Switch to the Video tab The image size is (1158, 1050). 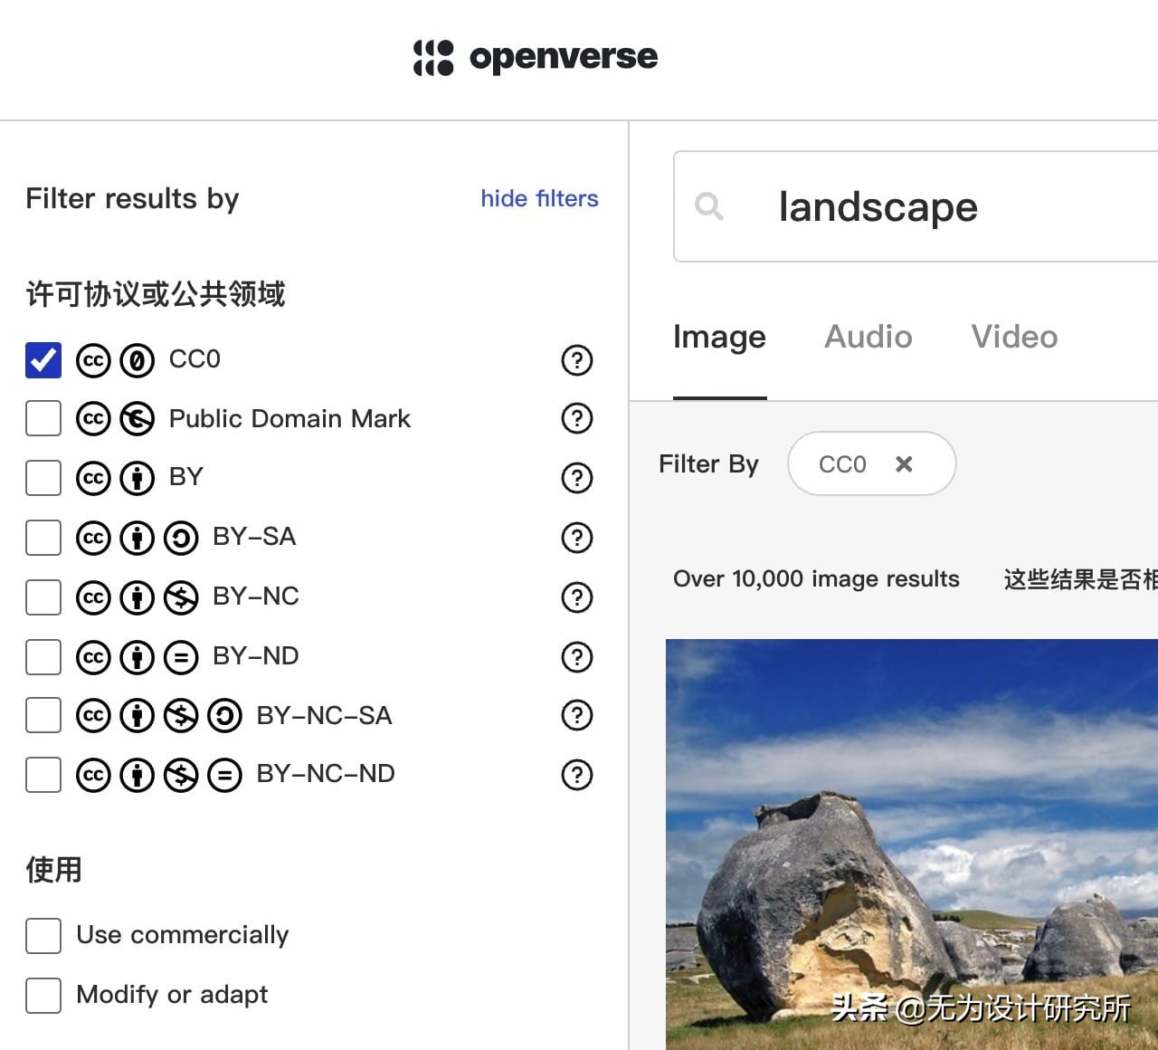tap(1014, 337)
